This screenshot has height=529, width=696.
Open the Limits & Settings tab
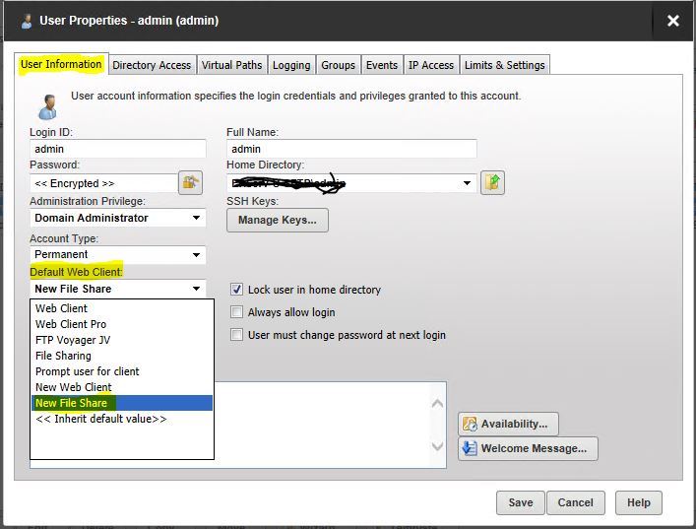point(505,65)
